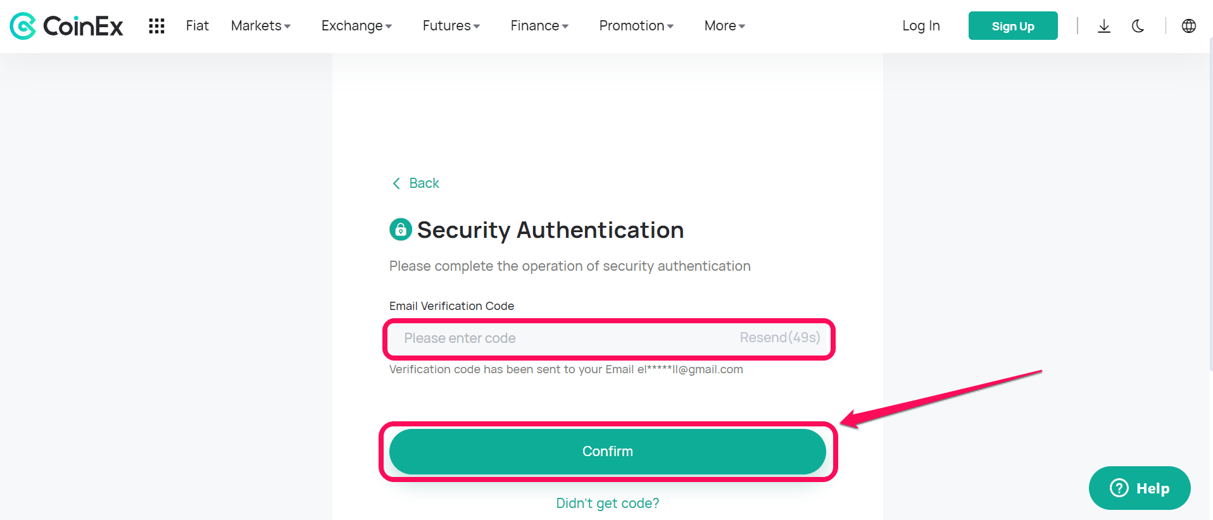Viewport: 1213px width, 520px height.
Task: Click the Back chevron arrow
Action: pos(396,183)
